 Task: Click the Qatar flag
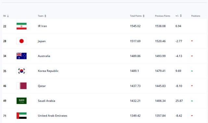coord(21,86)
